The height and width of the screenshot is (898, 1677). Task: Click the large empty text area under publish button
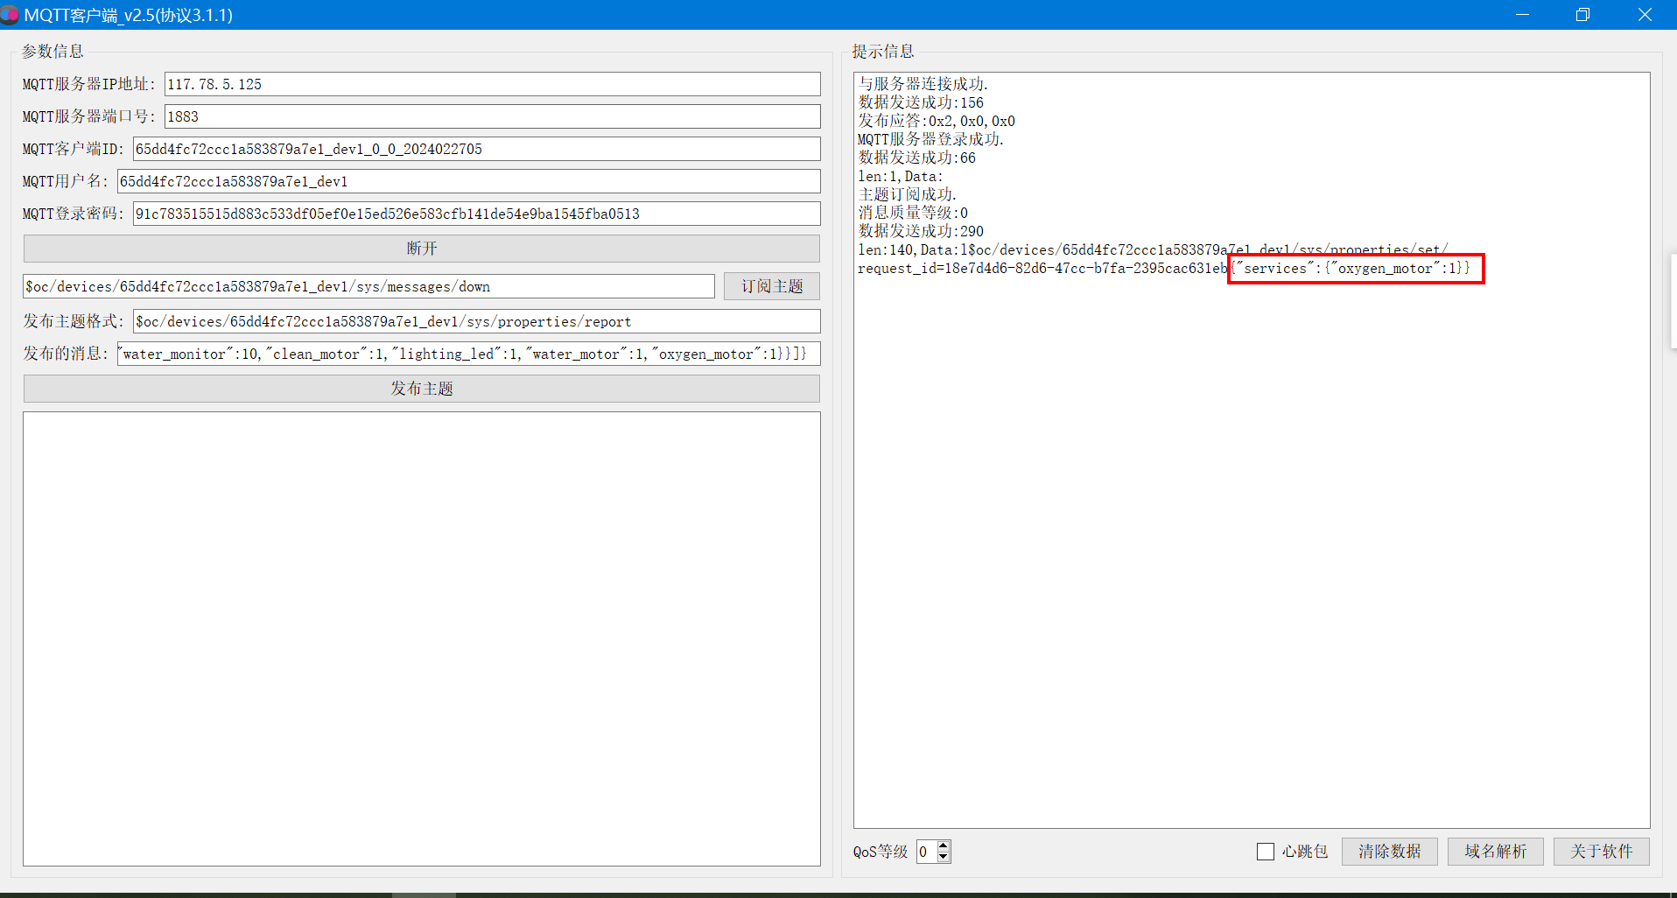pyautogui.click(x=422, y=639)
